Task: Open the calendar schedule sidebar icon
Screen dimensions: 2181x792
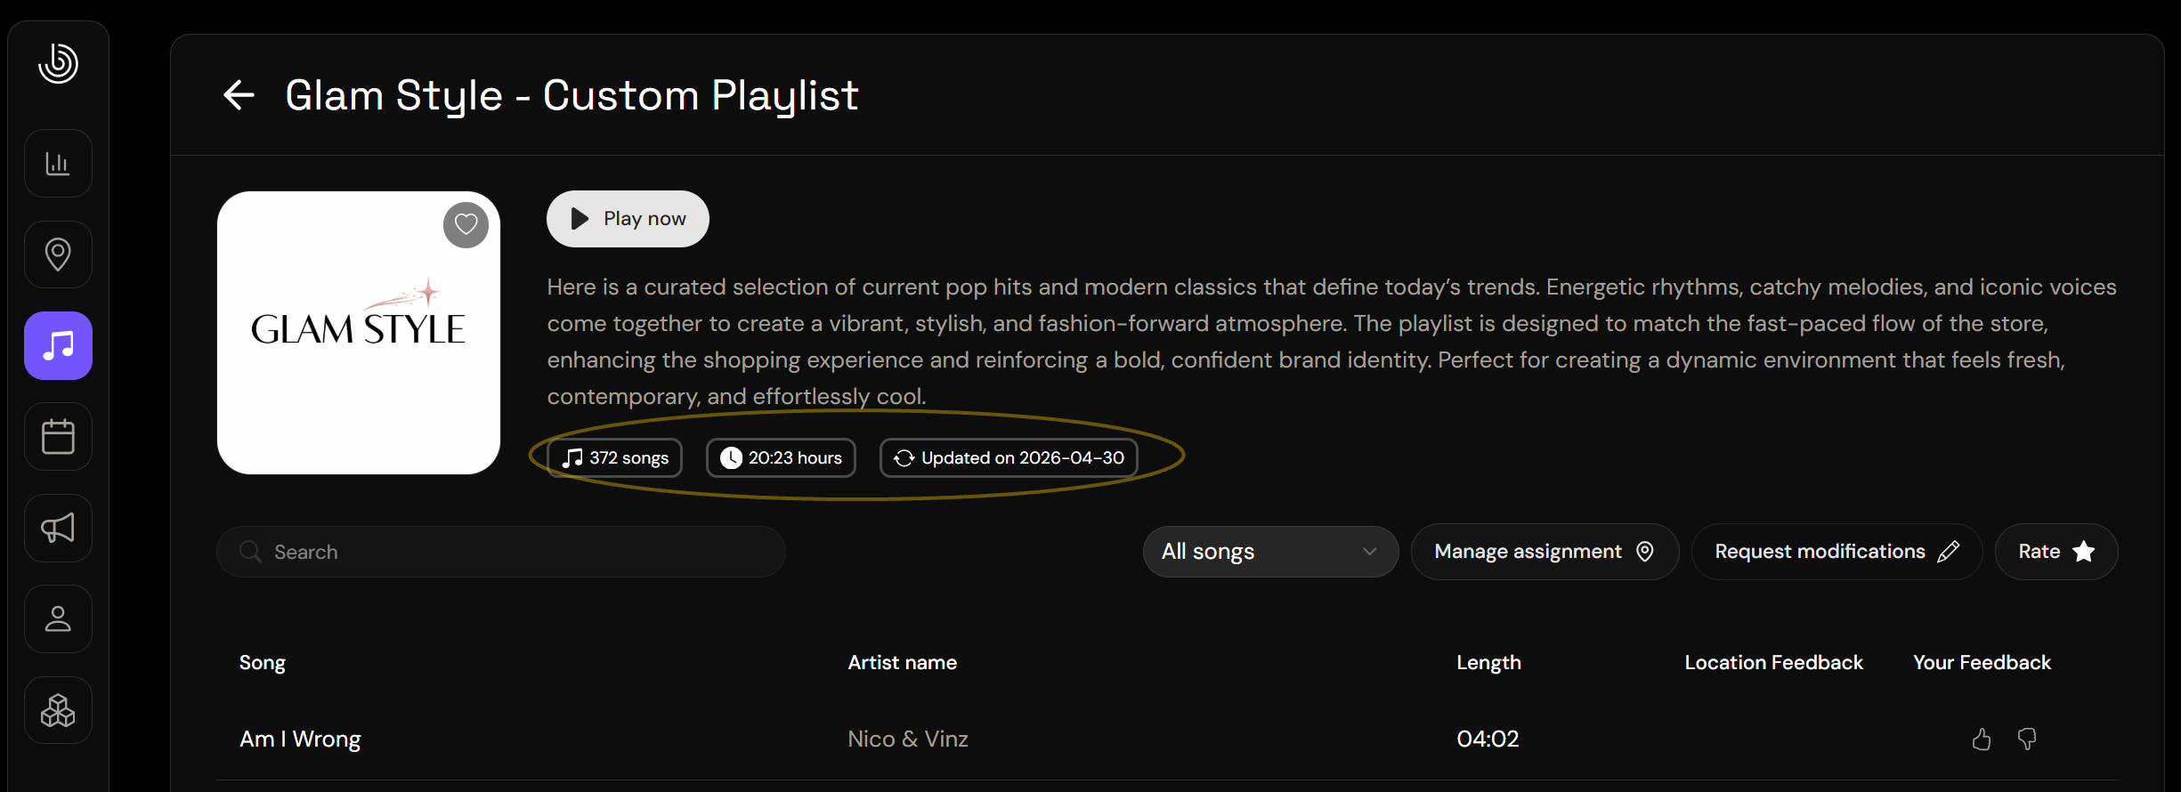Action: point(58,437)
